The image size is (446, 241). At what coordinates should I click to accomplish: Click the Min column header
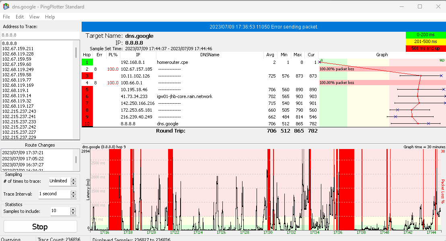click(284, 55)
